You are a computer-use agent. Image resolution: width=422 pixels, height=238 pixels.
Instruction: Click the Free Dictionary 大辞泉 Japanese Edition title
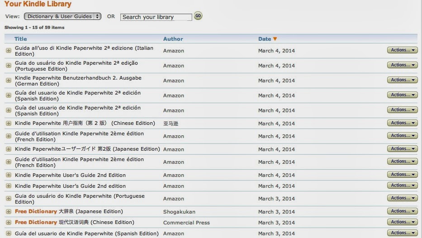tap(69, 211)
